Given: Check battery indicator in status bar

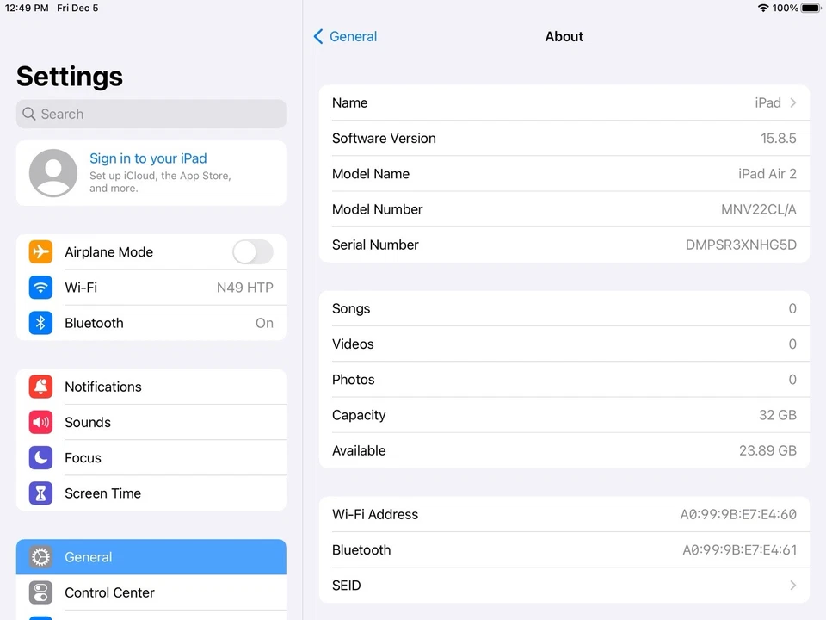Looking at the screenshot, I should point(807,8).
